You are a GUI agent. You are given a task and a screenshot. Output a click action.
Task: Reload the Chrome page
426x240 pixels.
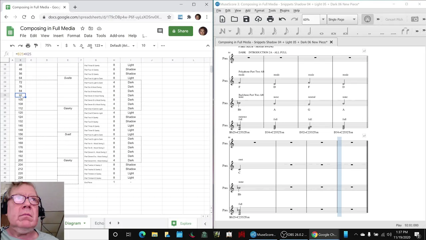coord(24,17)
